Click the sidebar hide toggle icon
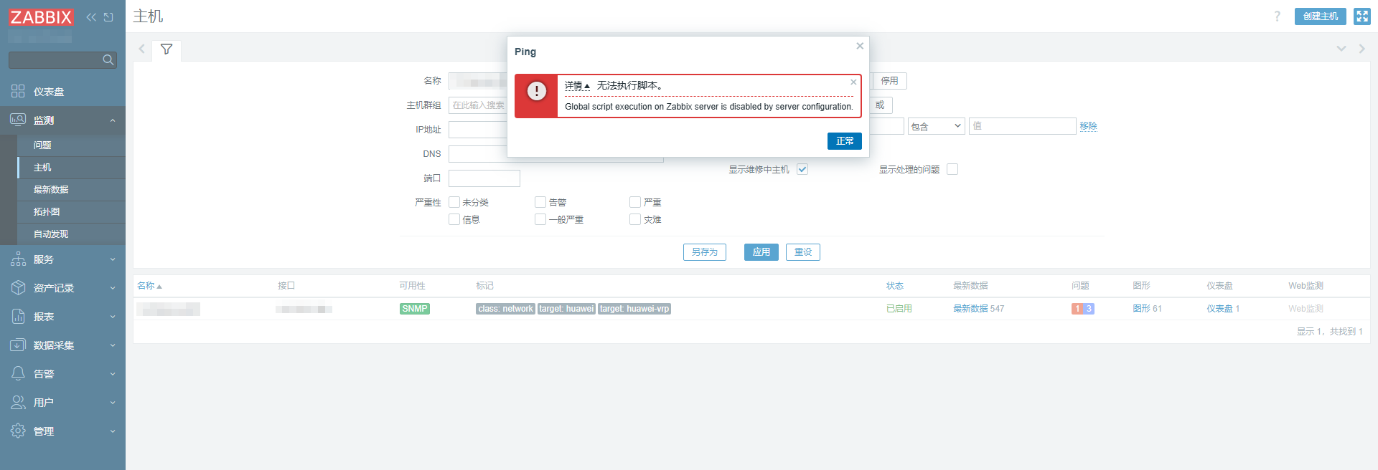 (x=108, y=17)
